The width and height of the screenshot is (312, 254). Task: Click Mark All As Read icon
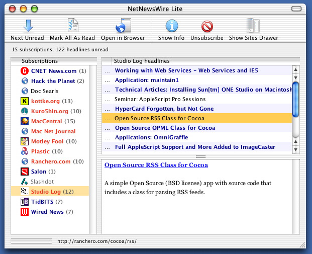tap(72, 26)
